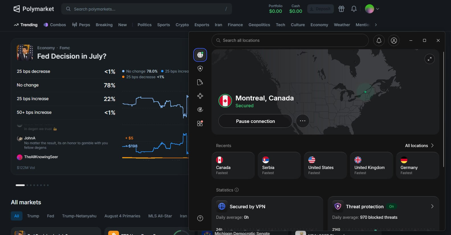Click the Polymarket logo
This screenshot has width=451, height=235.
coord(34,9)
